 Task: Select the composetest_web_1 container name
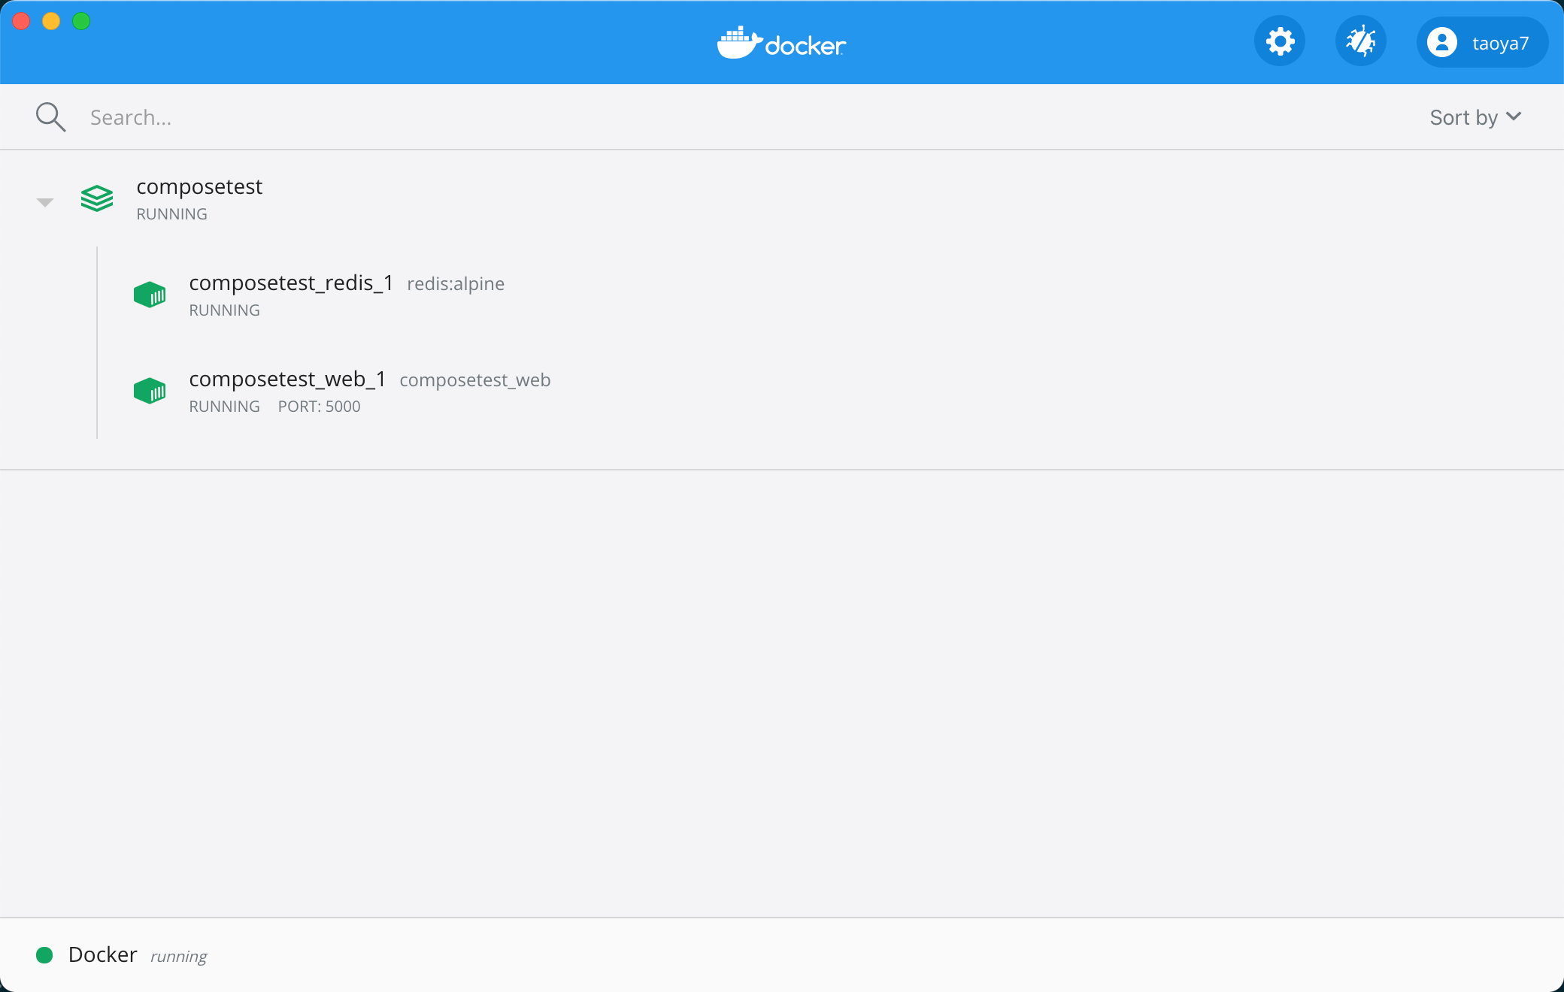pyautogui.click(x=287, y=379)
